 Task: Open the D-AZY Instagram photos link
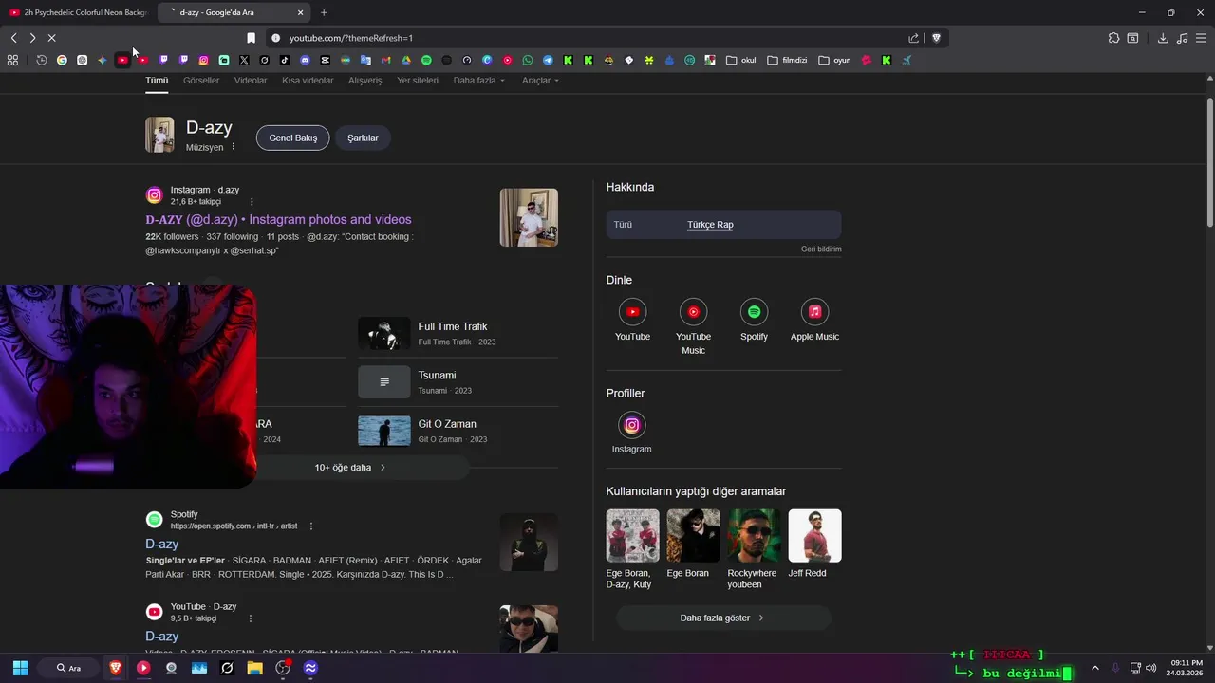(278, 220)
